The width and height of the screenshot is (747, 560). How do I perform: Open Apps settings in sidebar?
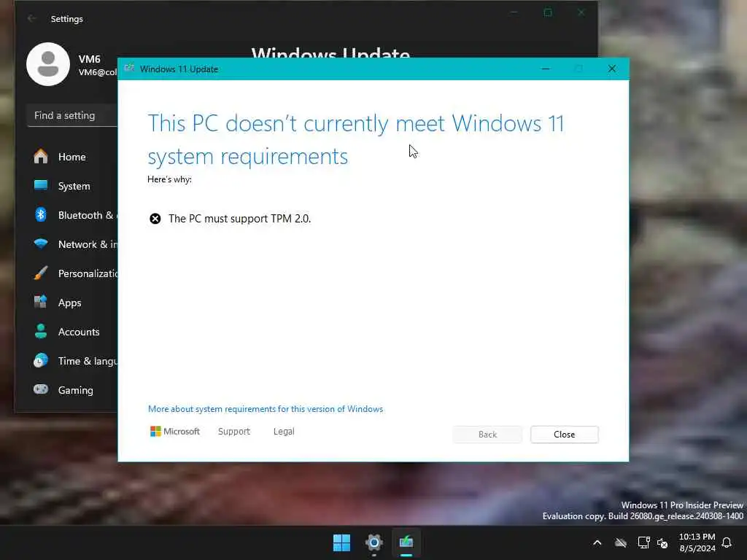(x=71, y=303)
